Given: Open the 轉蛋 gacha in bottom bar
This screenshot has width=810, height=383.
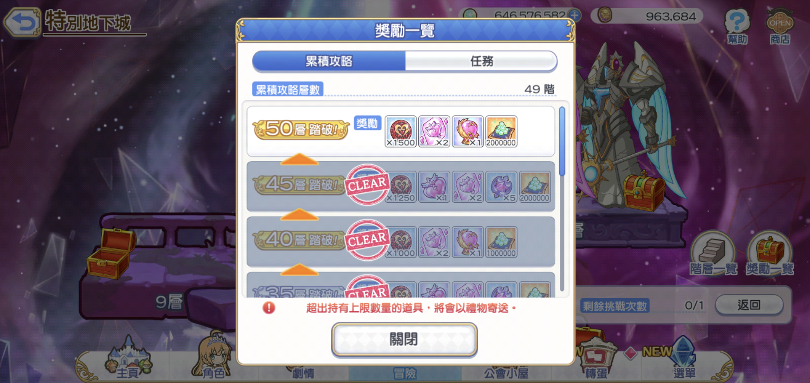Looking at the screenshot, I should pyautogui.click(x=596, y=360).
